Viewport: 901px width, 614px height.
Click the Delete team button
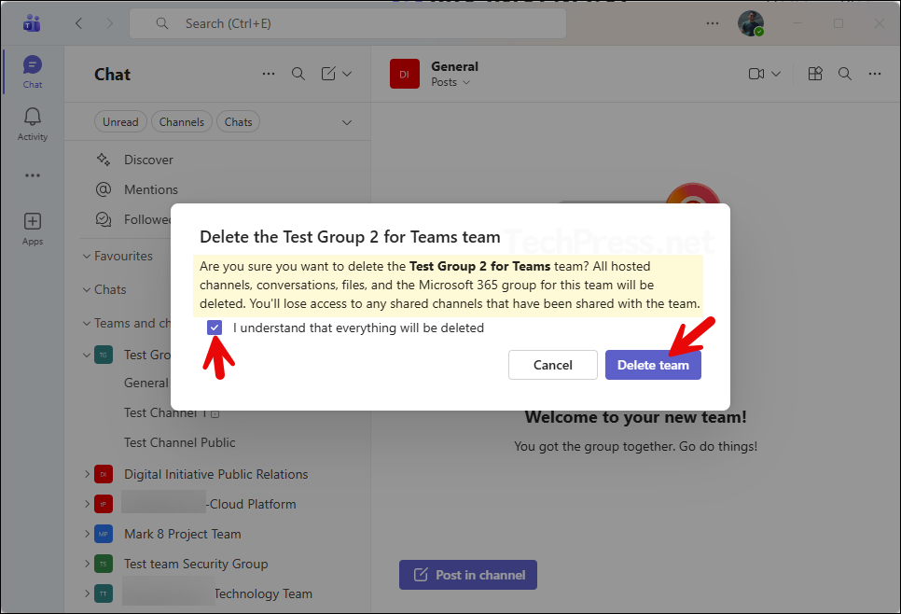[x=653, y=365]
